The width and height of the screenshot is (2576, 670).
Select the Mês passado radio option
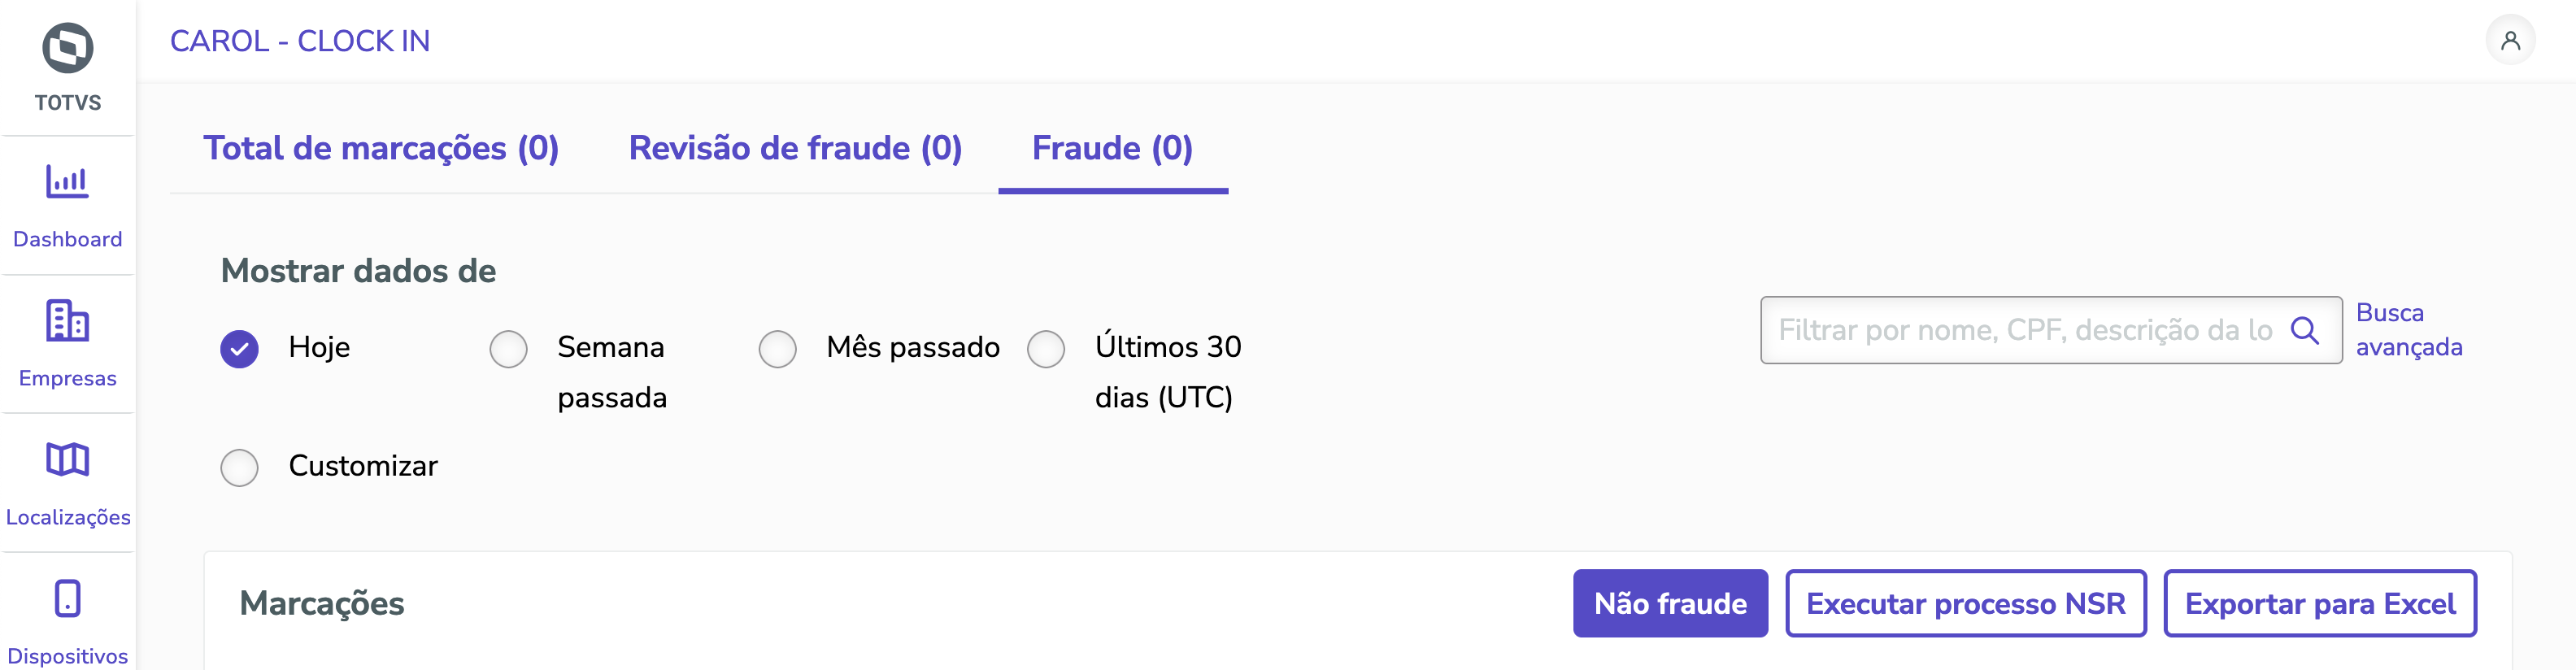[777, 349]
